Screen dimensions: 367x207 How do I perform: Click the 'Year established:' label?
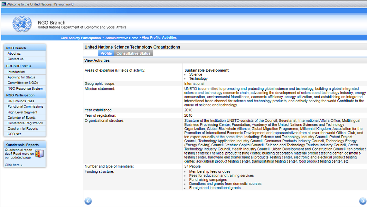click(x=99, y=110)
